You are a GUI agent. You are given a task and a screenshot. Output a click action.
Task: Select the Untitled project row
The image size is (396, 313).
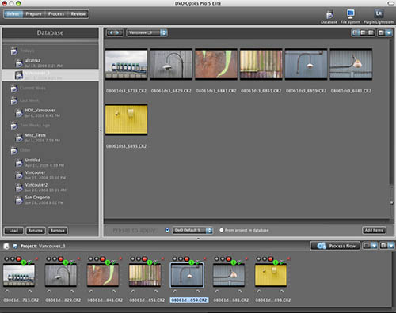click(x=51, y=163)
